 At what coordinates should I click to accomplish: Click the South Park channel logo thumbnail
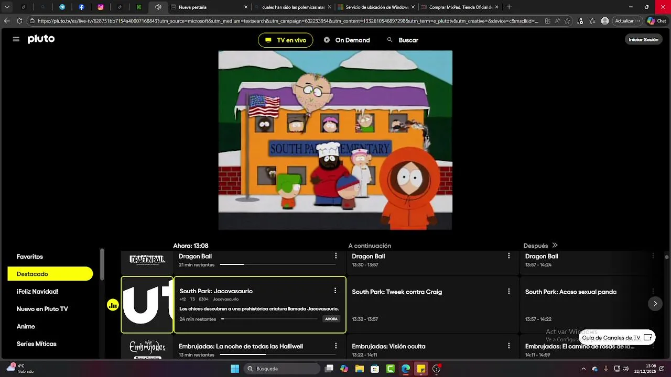tap(147, 305)
